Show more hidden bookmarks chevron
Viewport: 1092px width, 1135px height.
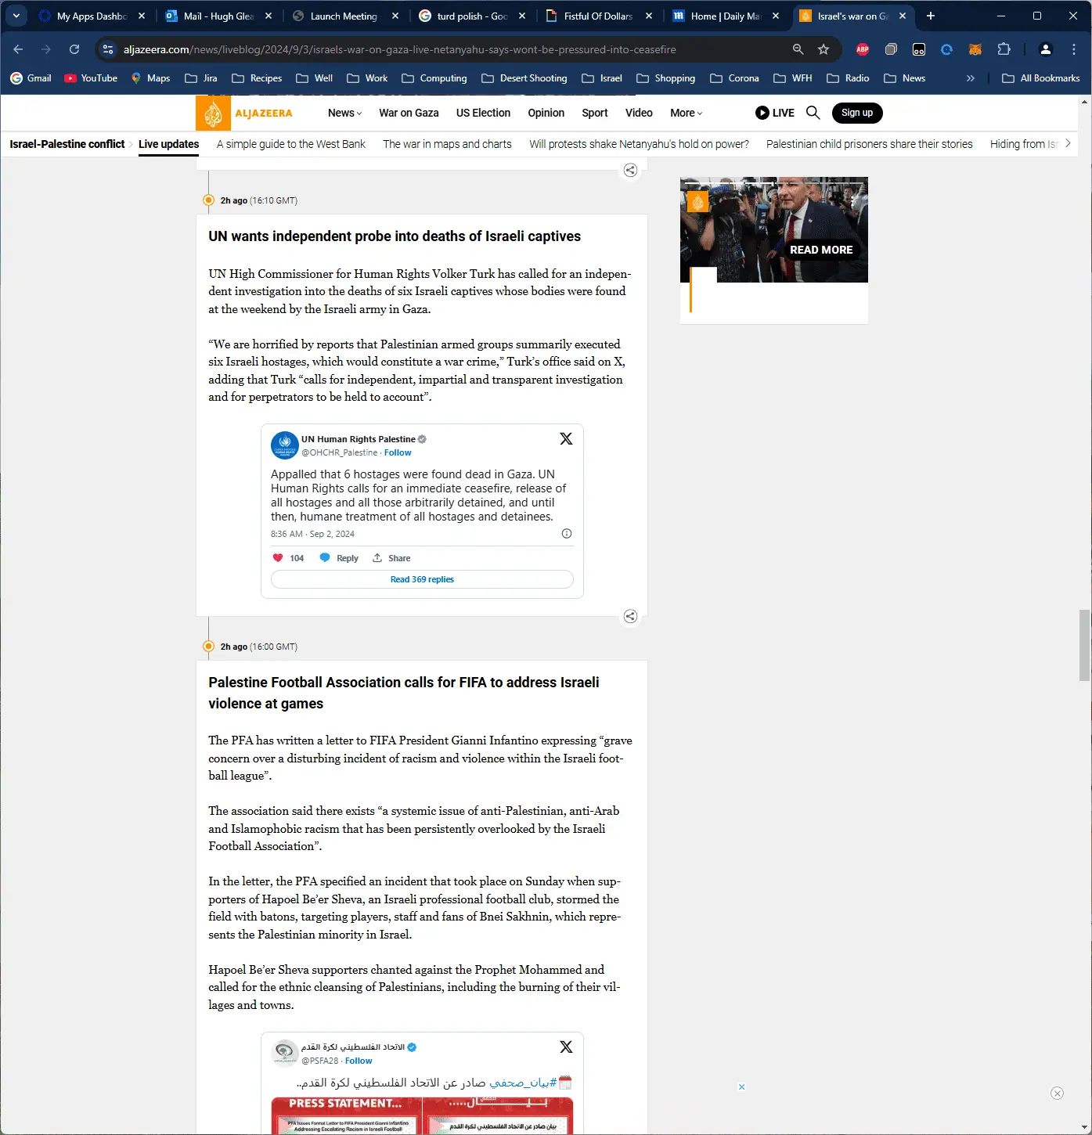(971, 78)
